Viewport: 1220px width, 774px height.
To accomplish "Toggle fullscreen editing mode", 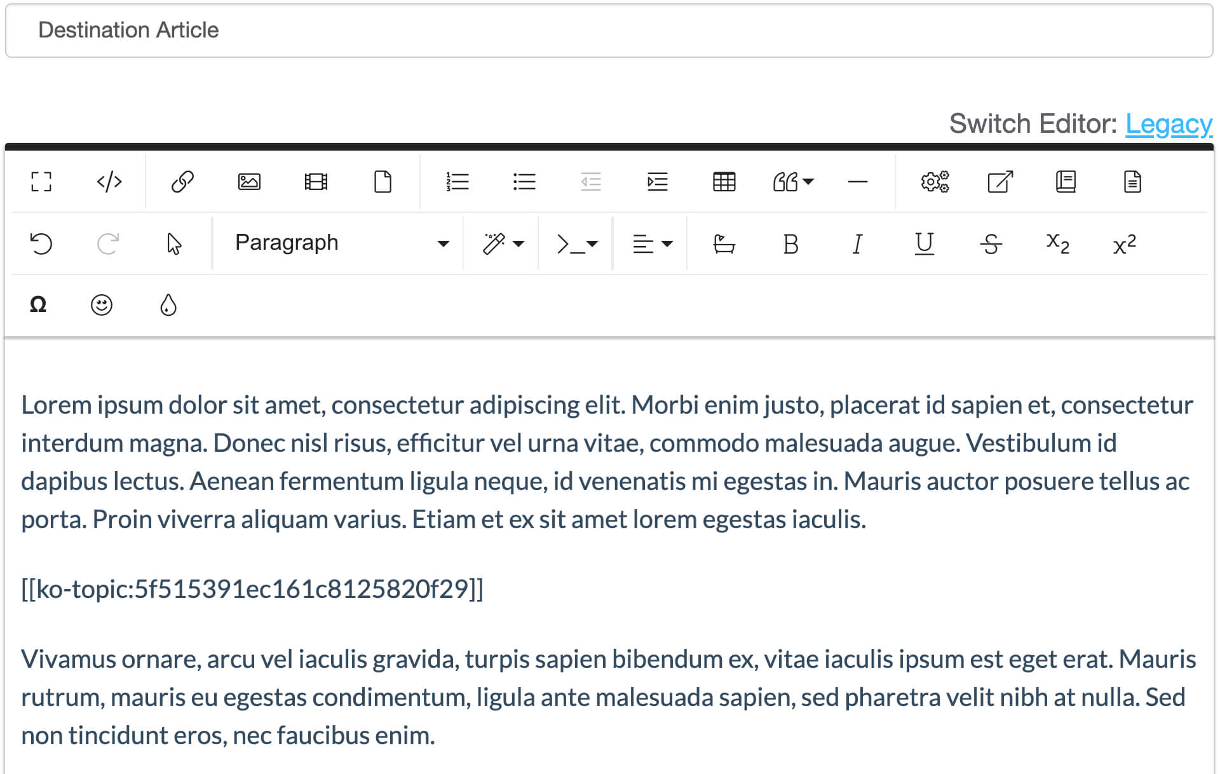I will click(40, 182).
